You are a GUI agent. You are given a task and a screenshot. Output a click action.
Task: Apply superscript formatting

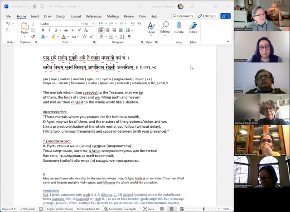[x=79, y=30]
